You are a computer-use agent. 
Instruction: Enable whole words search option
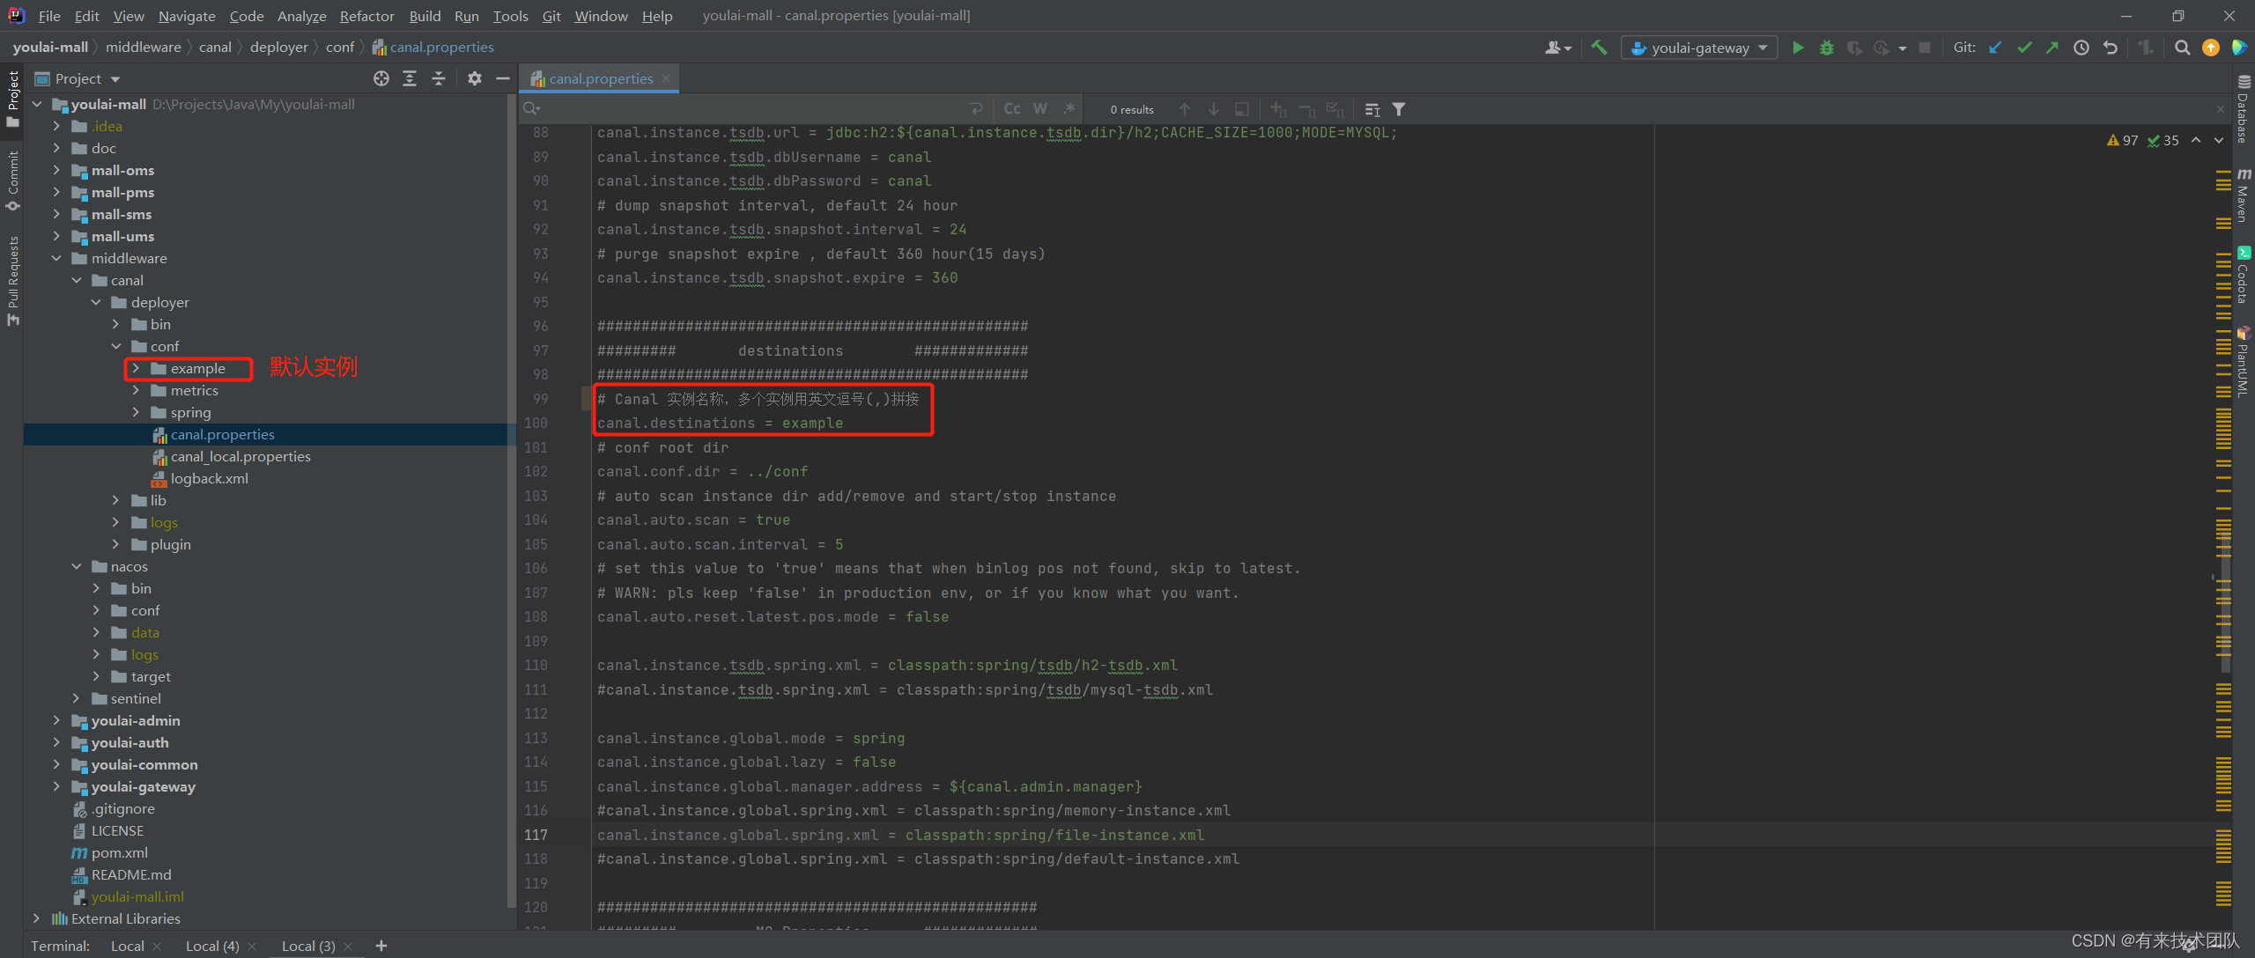pyautogui.click(x=1039, y=108)
